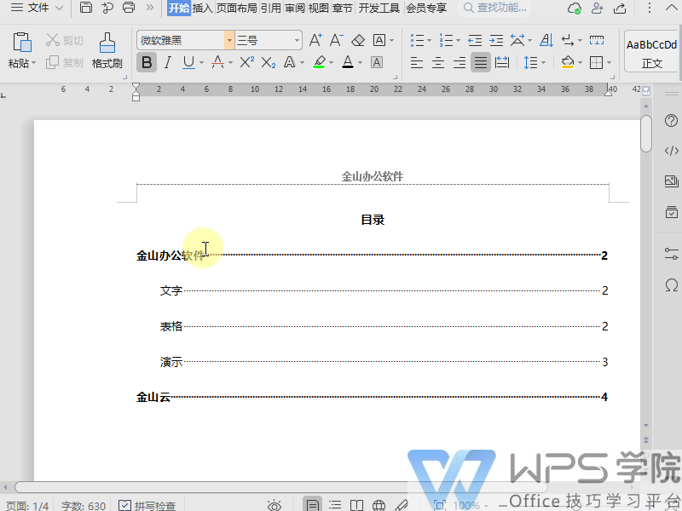Click the increase indent icon
Viewport: 682px width, 511px height.
click(x=496, y=40)
